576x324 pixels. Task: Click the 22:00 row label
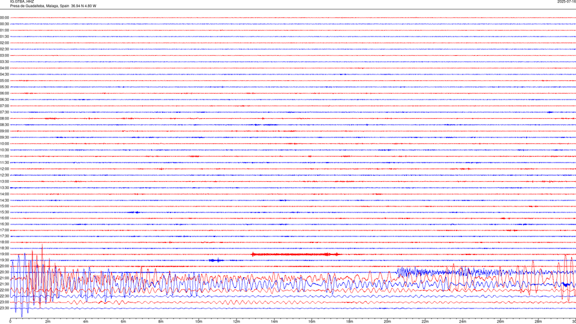tap(4, 290)
